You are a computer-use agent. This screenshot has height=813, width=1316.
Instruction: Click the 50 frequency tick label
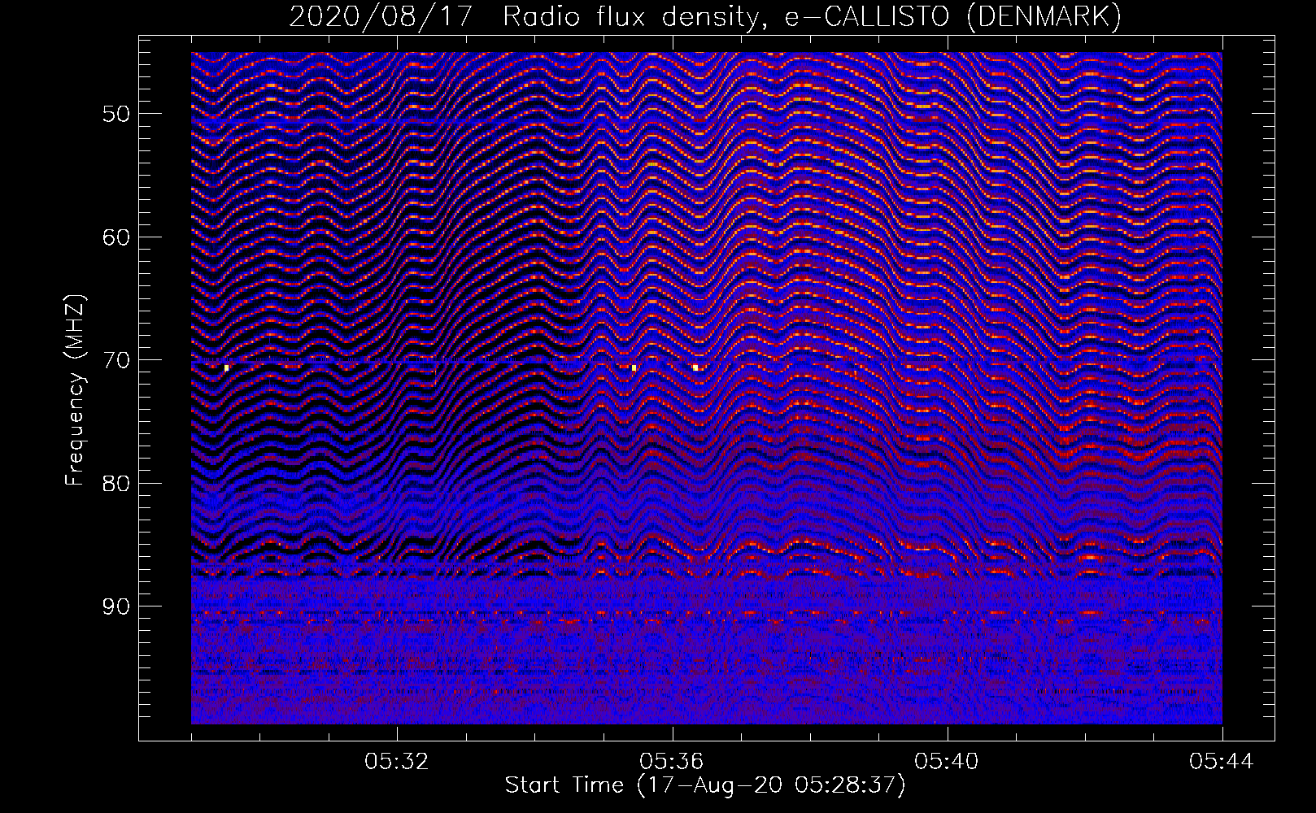pyautogui.click(x=116, y=114)
